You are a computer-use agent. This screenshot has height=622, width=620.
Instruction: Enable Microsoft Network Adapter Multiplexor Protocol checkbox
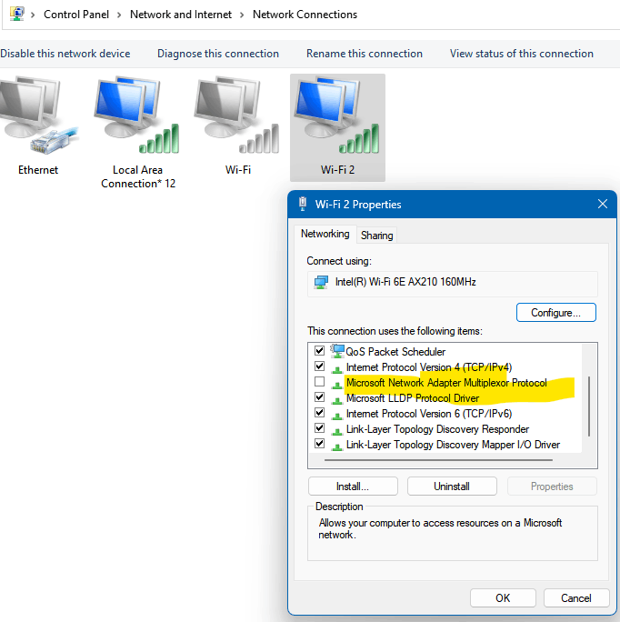click(x=319, y=381)
